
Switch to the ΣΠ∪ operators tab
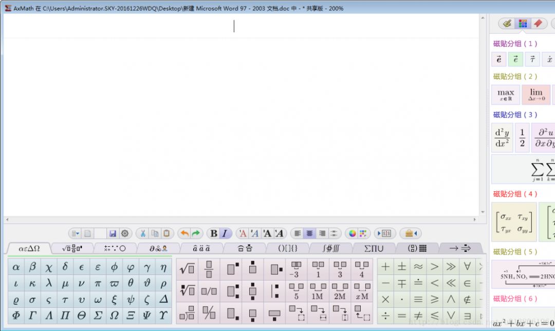tap(374, 248)
